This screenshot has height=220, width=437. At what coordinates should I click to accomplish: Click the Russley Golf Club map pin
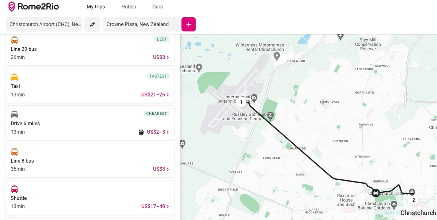271,115
